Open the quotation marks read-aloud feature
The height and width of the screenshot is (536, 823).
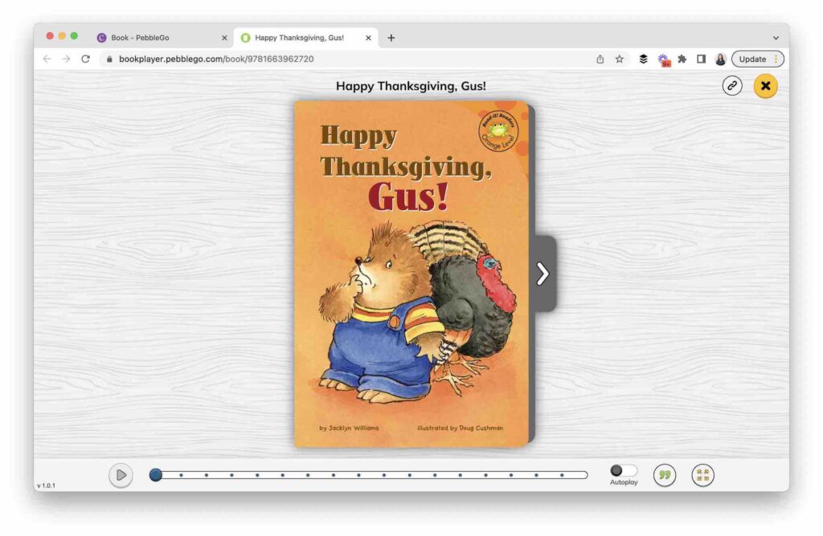click(665, 475)
